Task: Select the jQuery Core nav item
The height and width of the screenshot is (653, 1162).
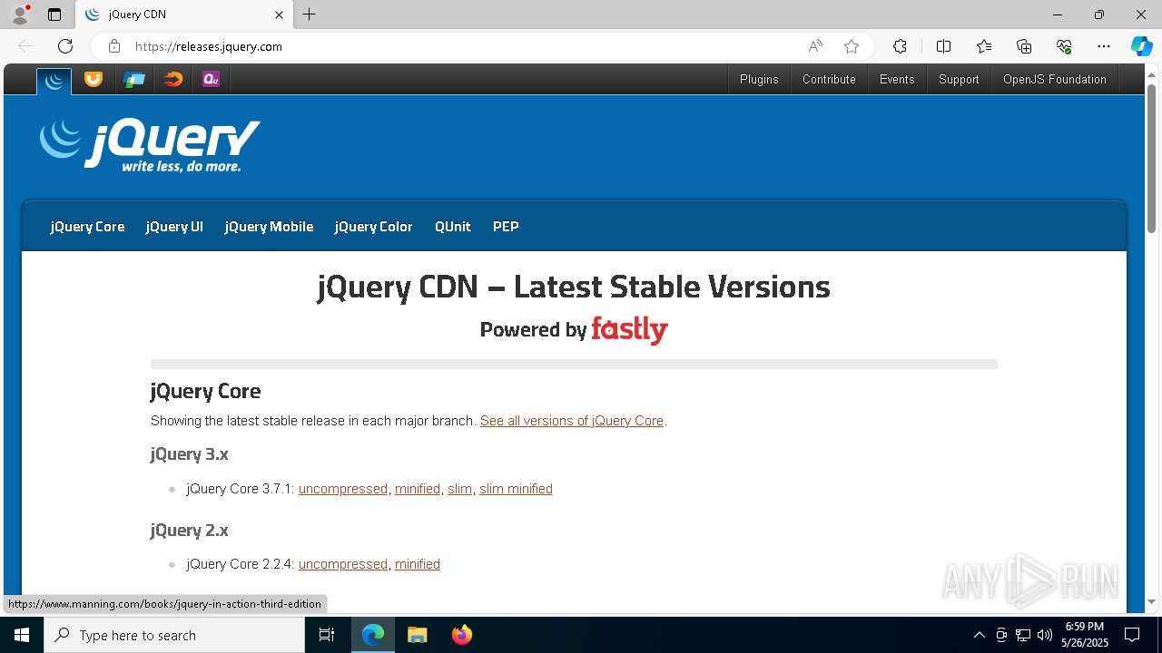Action: pyautogui.click(x=87, y=227)
